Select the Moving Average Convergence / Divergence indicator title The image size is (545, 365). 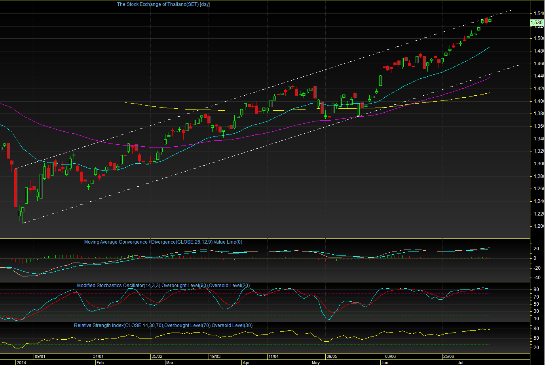coord(163,242)
